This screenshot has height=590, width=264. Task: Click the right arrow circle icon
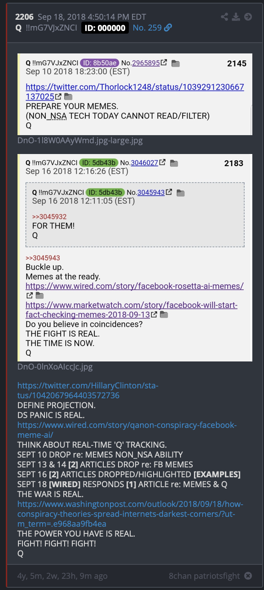pyautogui.click(x=248, y=17)
